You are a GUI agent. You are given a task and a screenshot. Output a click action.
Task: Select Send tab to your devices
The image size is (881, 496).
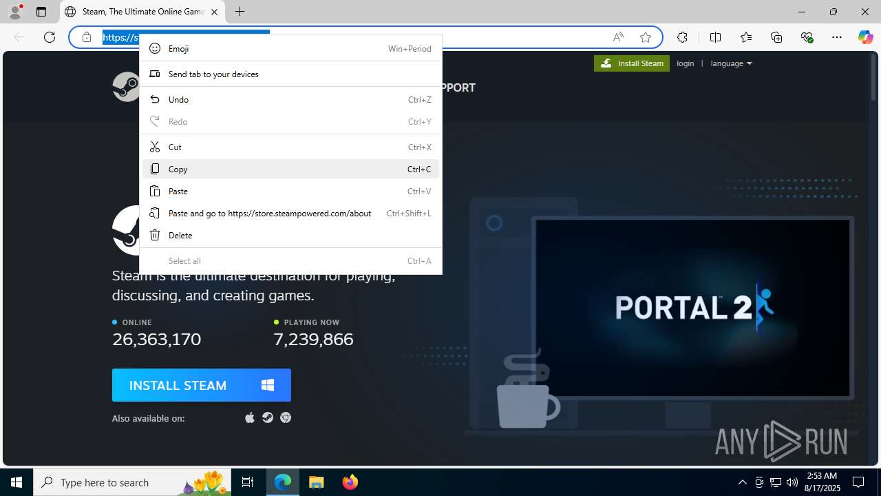[290, 74]
